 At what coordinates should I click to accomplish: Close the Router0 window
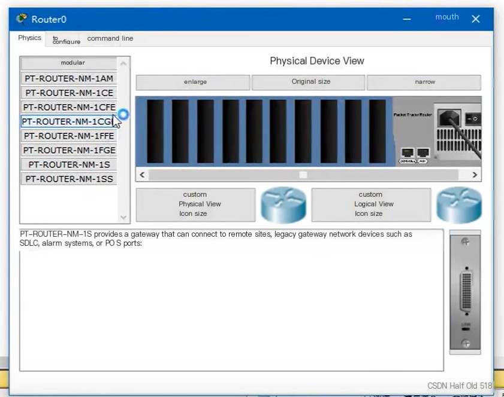476,19
